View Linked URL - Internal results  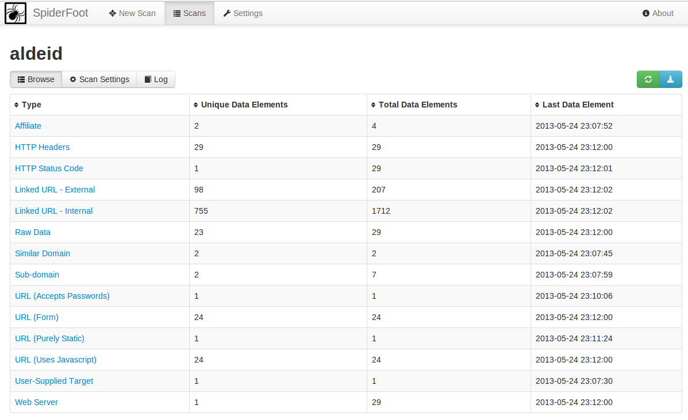point(53,211)
